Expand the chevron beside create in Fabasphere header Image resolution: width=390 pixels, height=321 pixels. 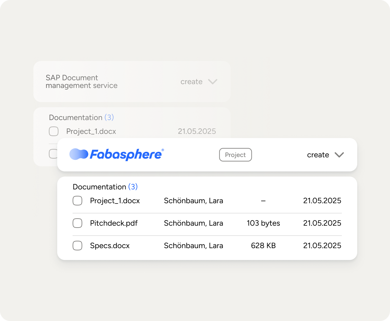coord(339,155)
